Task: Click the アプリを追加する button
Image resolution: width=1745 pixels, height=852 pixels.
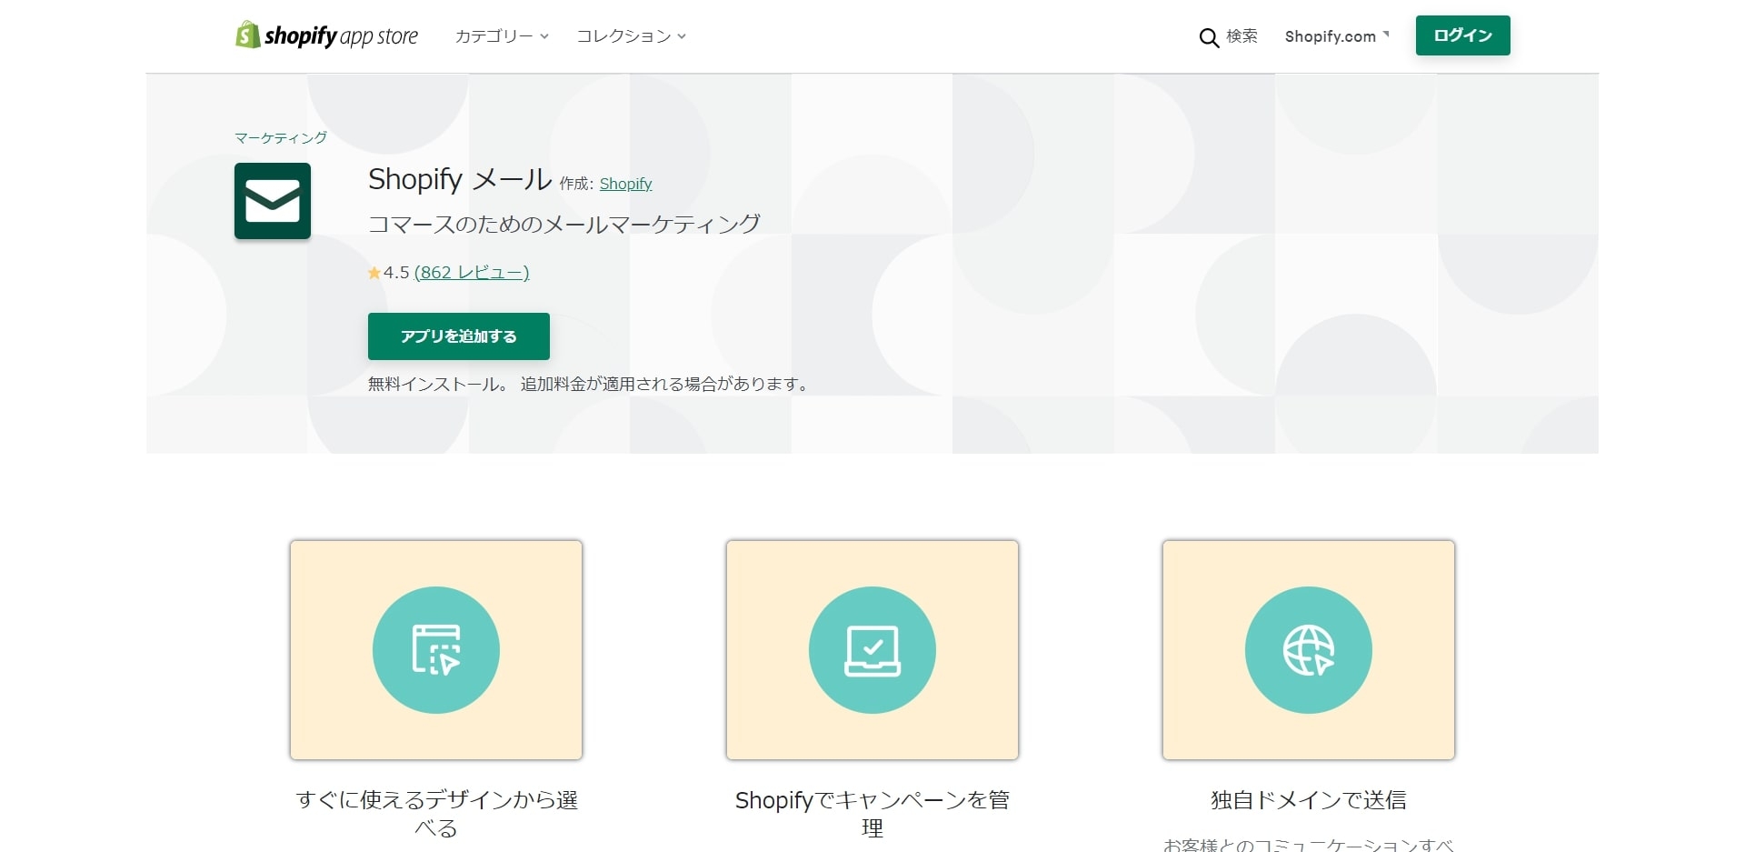Action: pos(458,336)
